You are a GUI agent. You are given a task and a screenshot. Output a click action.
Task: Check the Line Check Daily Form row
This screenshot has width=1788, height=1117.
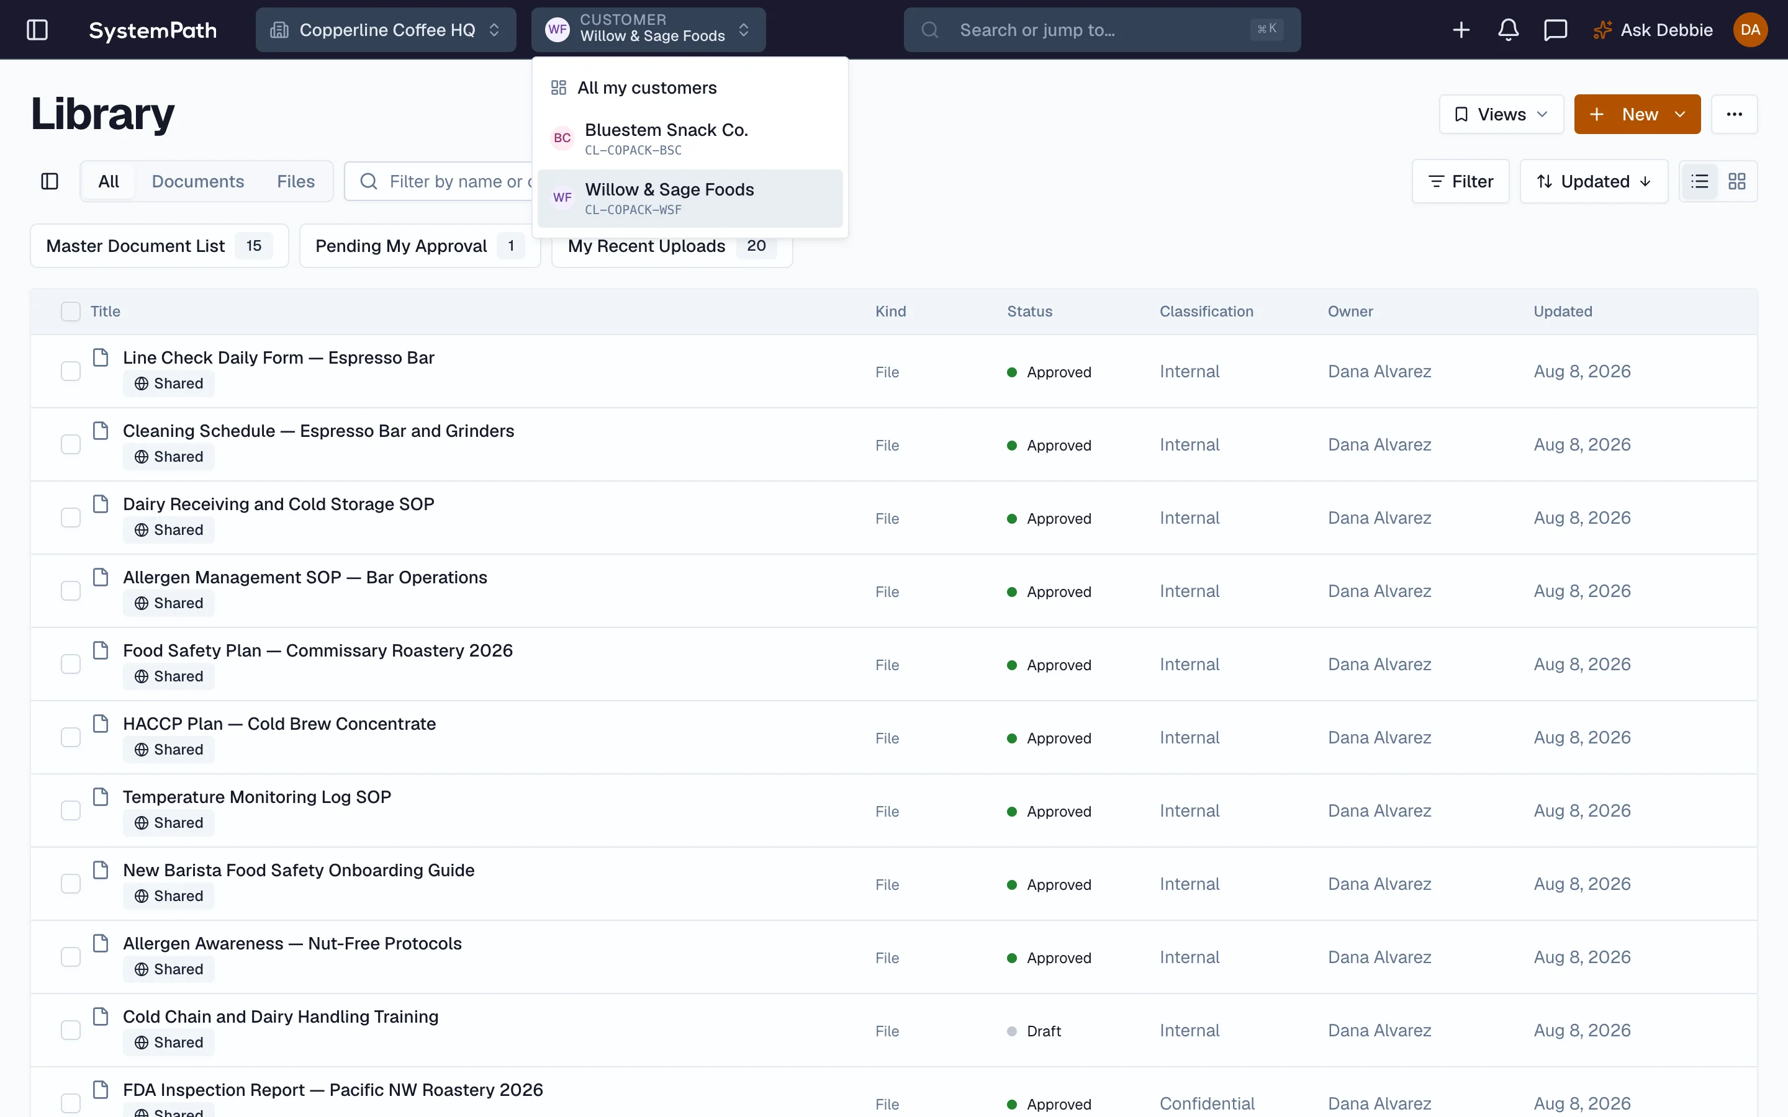coord(71,371)
